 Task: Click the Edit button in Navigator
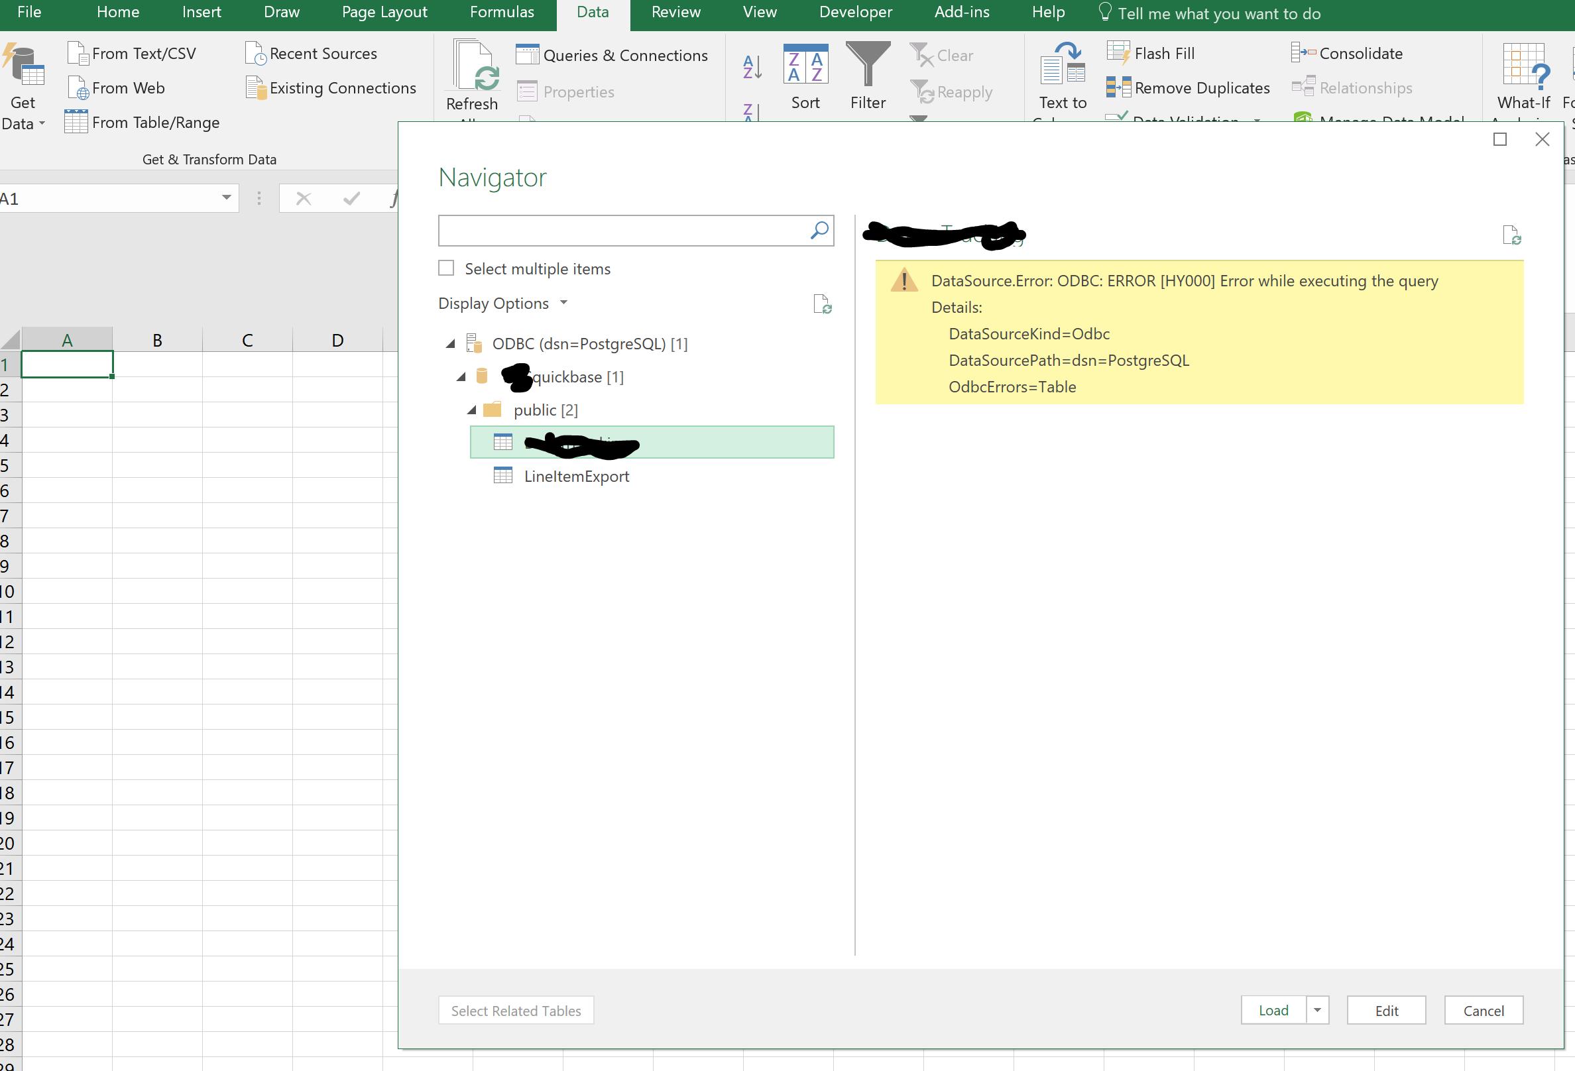[x=1386, y=1010]
